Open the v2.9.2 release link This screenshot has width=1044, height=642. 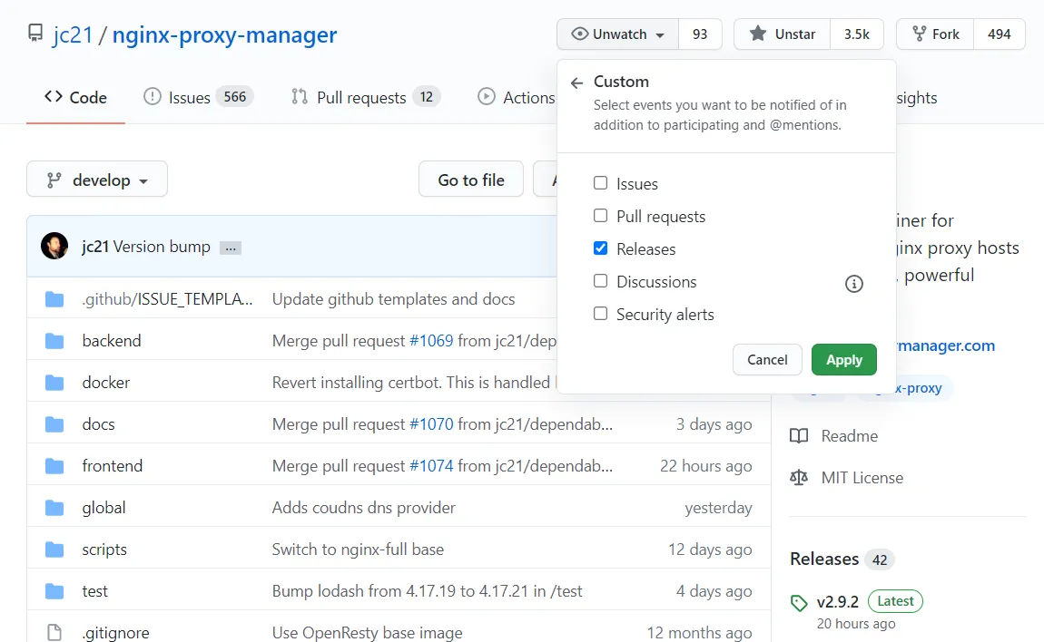click(x=838, y=602)
